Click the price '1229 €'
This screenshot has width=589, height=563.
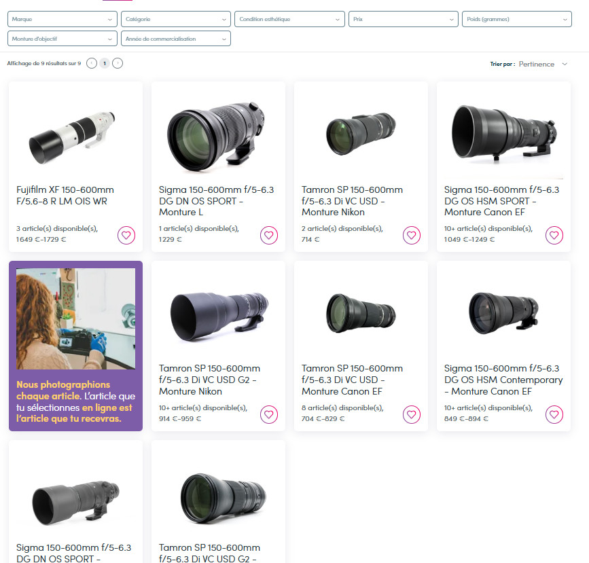170,239
